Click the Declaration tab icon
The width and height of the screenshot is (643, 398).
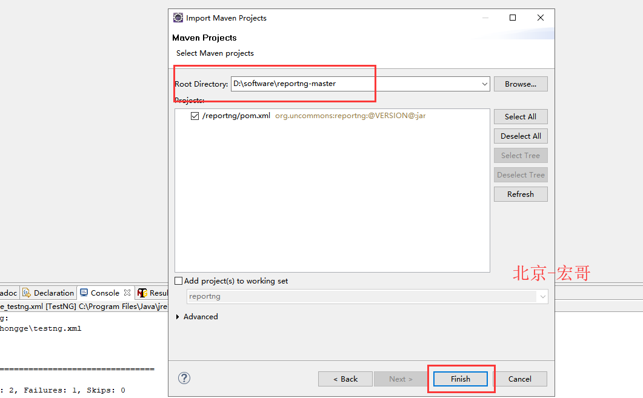pos(27,293)
